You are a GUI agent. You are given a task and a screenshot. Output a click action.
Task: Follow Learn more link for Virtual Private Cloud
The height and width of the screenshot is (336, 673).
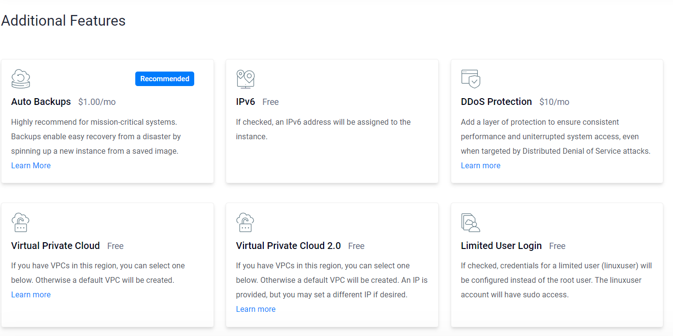pyautogui.click(x=31, y=294)
